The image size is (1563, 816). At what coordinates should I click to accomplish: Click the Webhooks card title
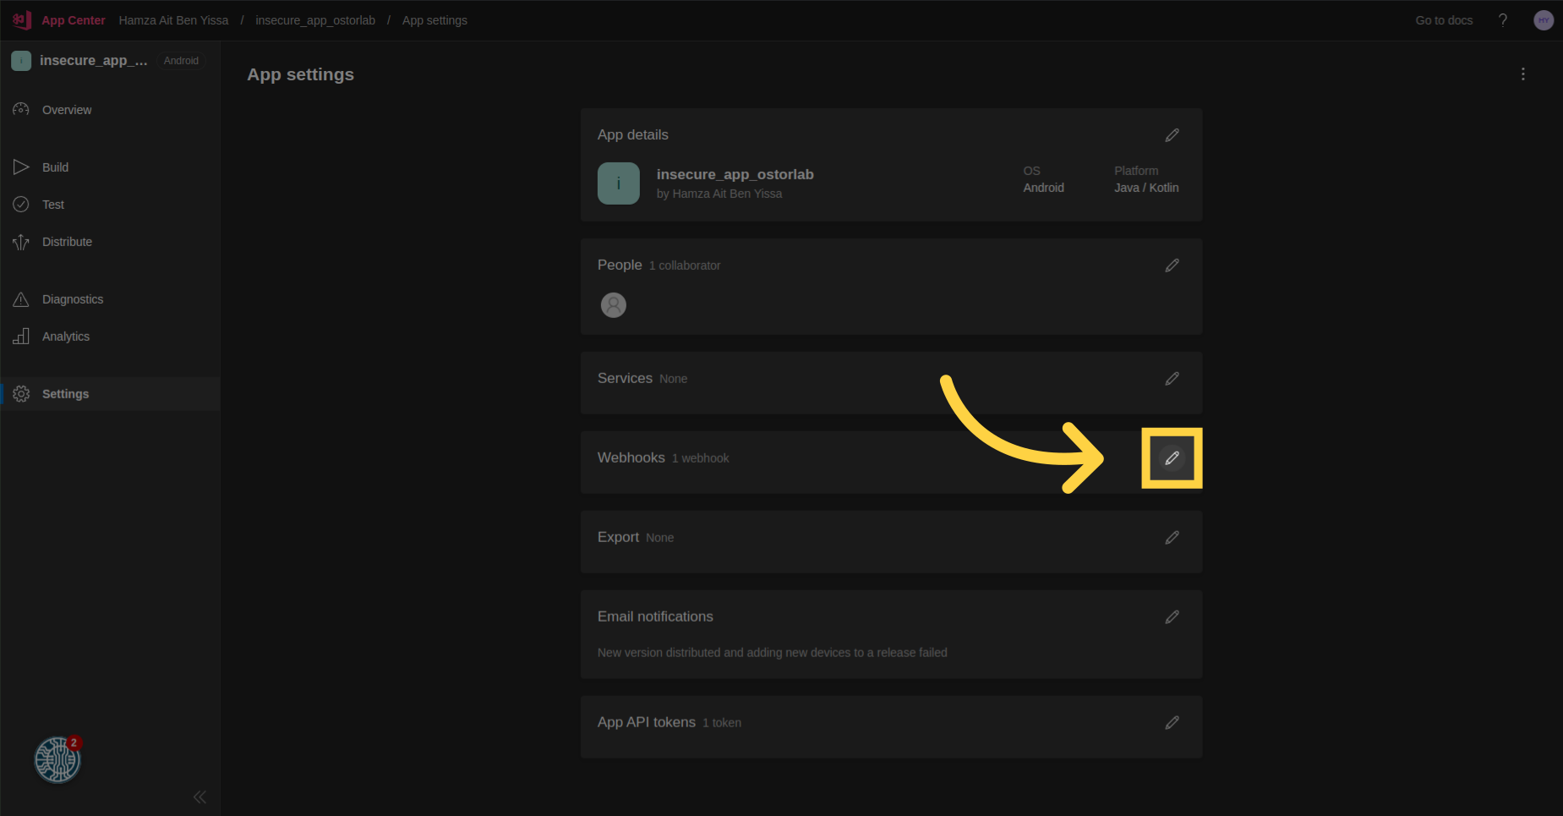(631, 457)
